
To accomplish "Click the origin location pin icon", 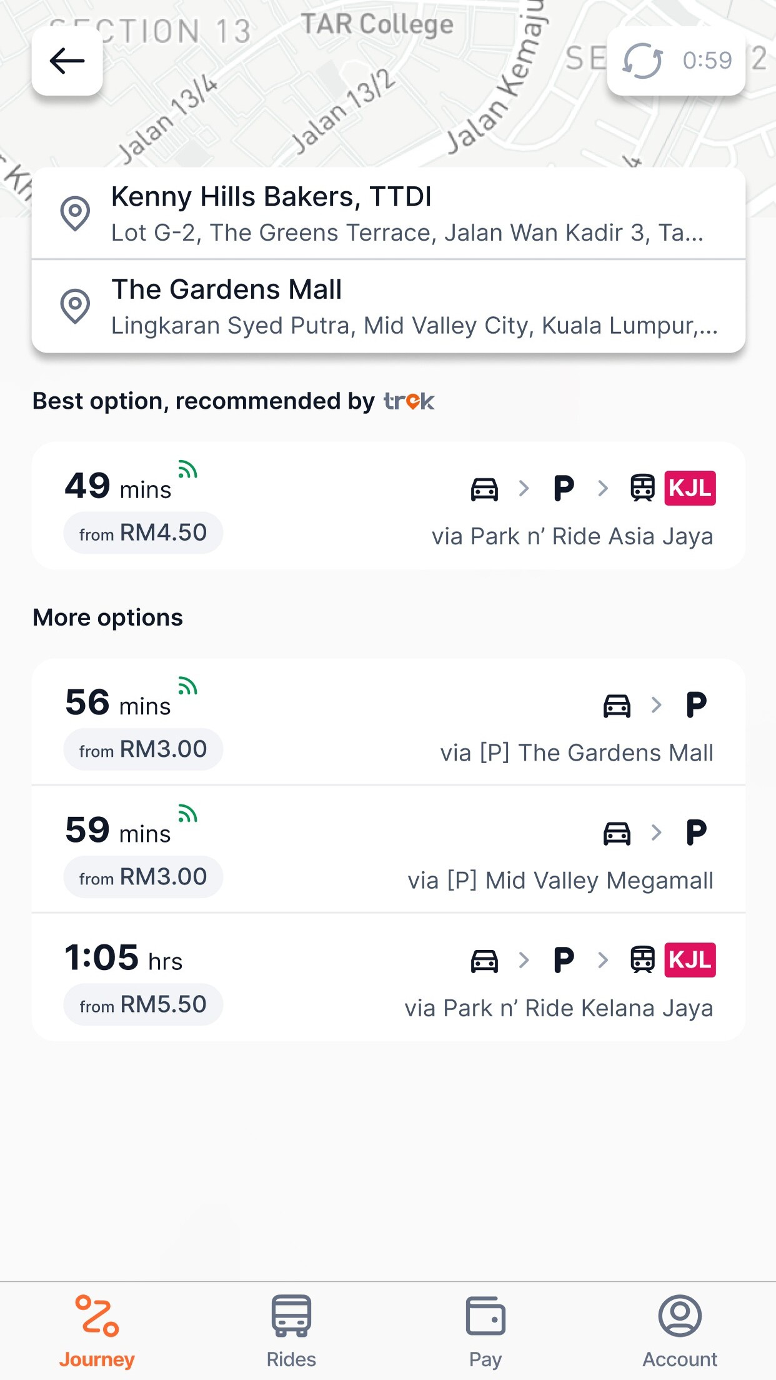I will (75, 213).
